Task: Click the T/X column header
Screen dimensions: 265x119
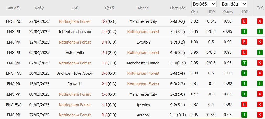Action: (x=259, y=8)
